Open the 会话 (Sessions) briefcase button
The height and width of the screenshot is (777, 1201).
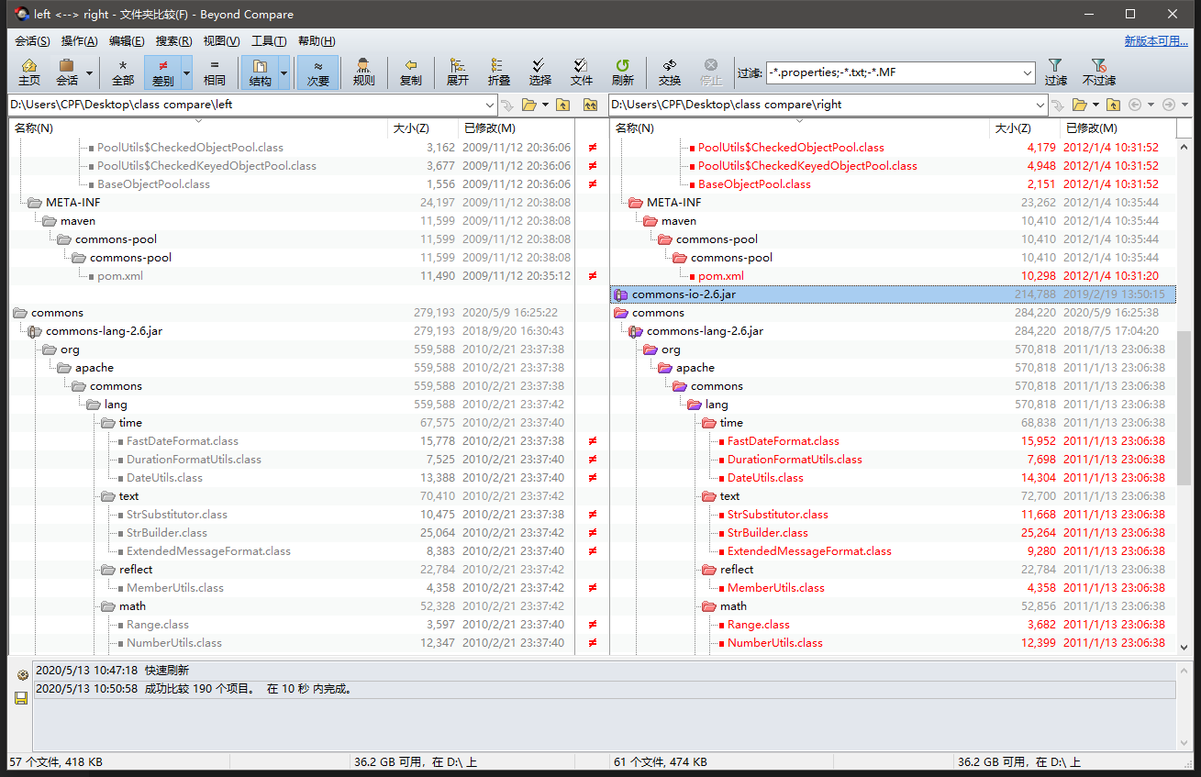point(67,72)
